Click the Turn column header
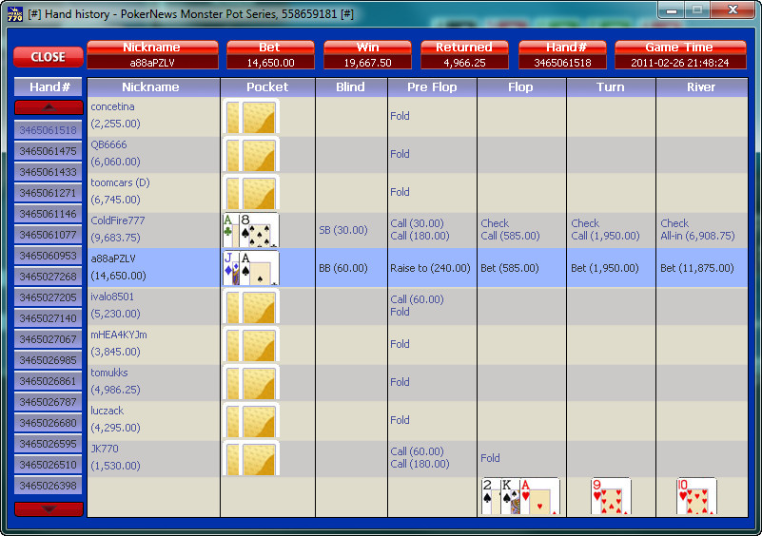The image size is (762, 536). pos(611,86)
